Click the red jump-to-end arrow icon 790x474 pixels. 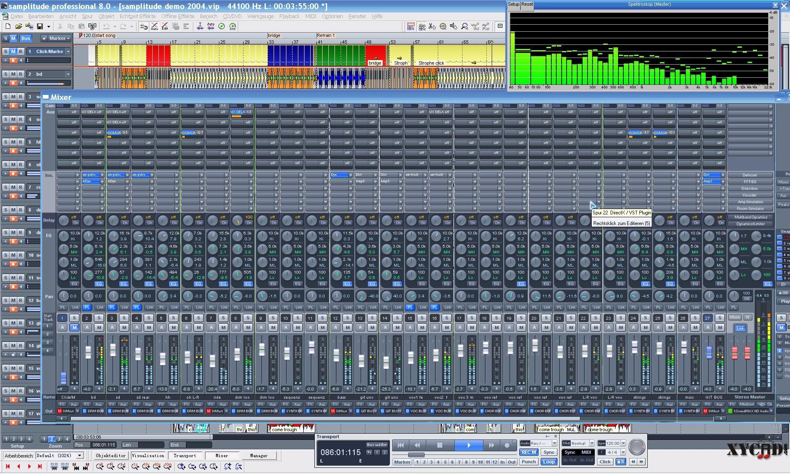pyautogui.click(x=40, y=467)
